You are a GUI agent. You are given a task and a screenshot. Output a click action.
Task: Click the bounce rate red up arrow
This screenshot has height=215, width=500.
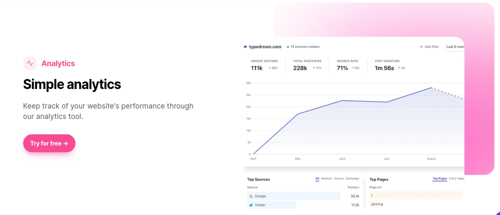tap(353, 68)
